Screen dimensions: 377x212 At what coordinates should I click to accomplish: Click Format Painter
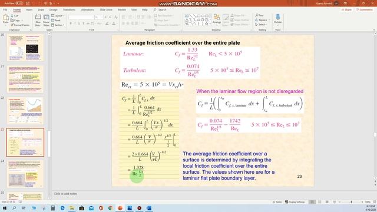click(20, 25)
